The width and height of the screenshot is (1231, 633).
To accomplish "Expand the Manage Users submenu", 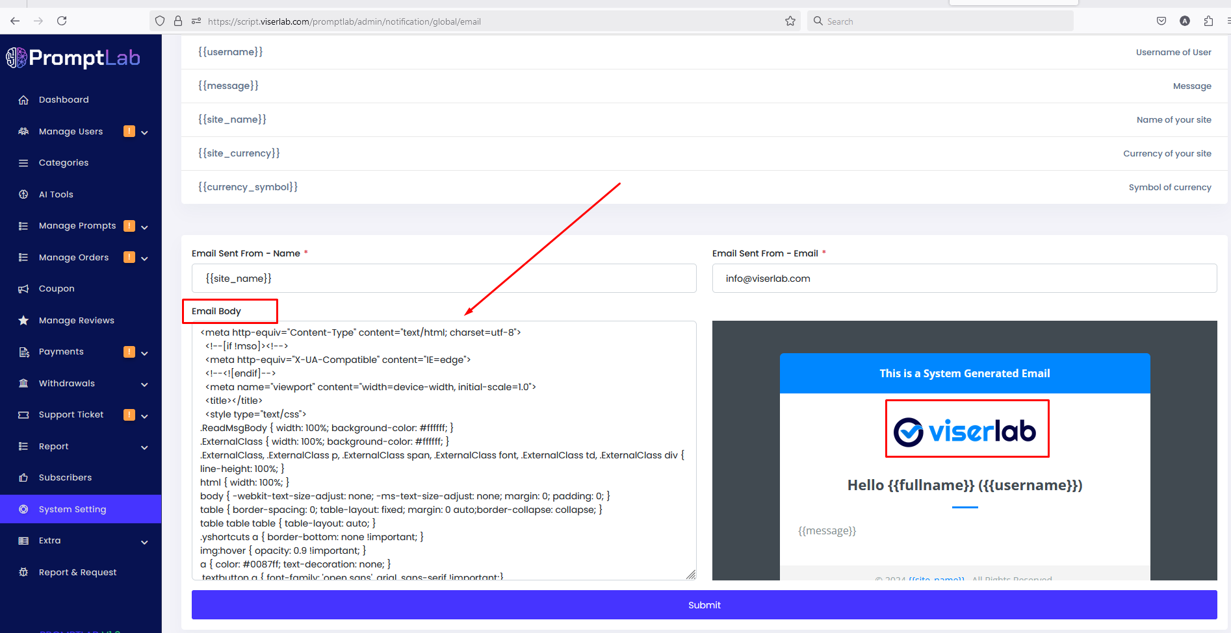I will point(144,132).
